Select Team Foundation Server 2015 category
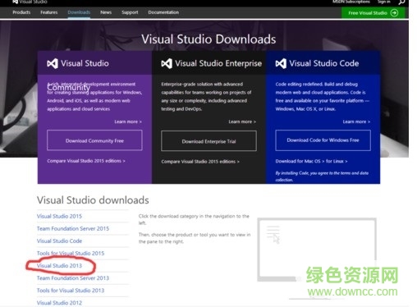Image resolution: width=417 pixels, height=307 pixels. click(73, 228)
